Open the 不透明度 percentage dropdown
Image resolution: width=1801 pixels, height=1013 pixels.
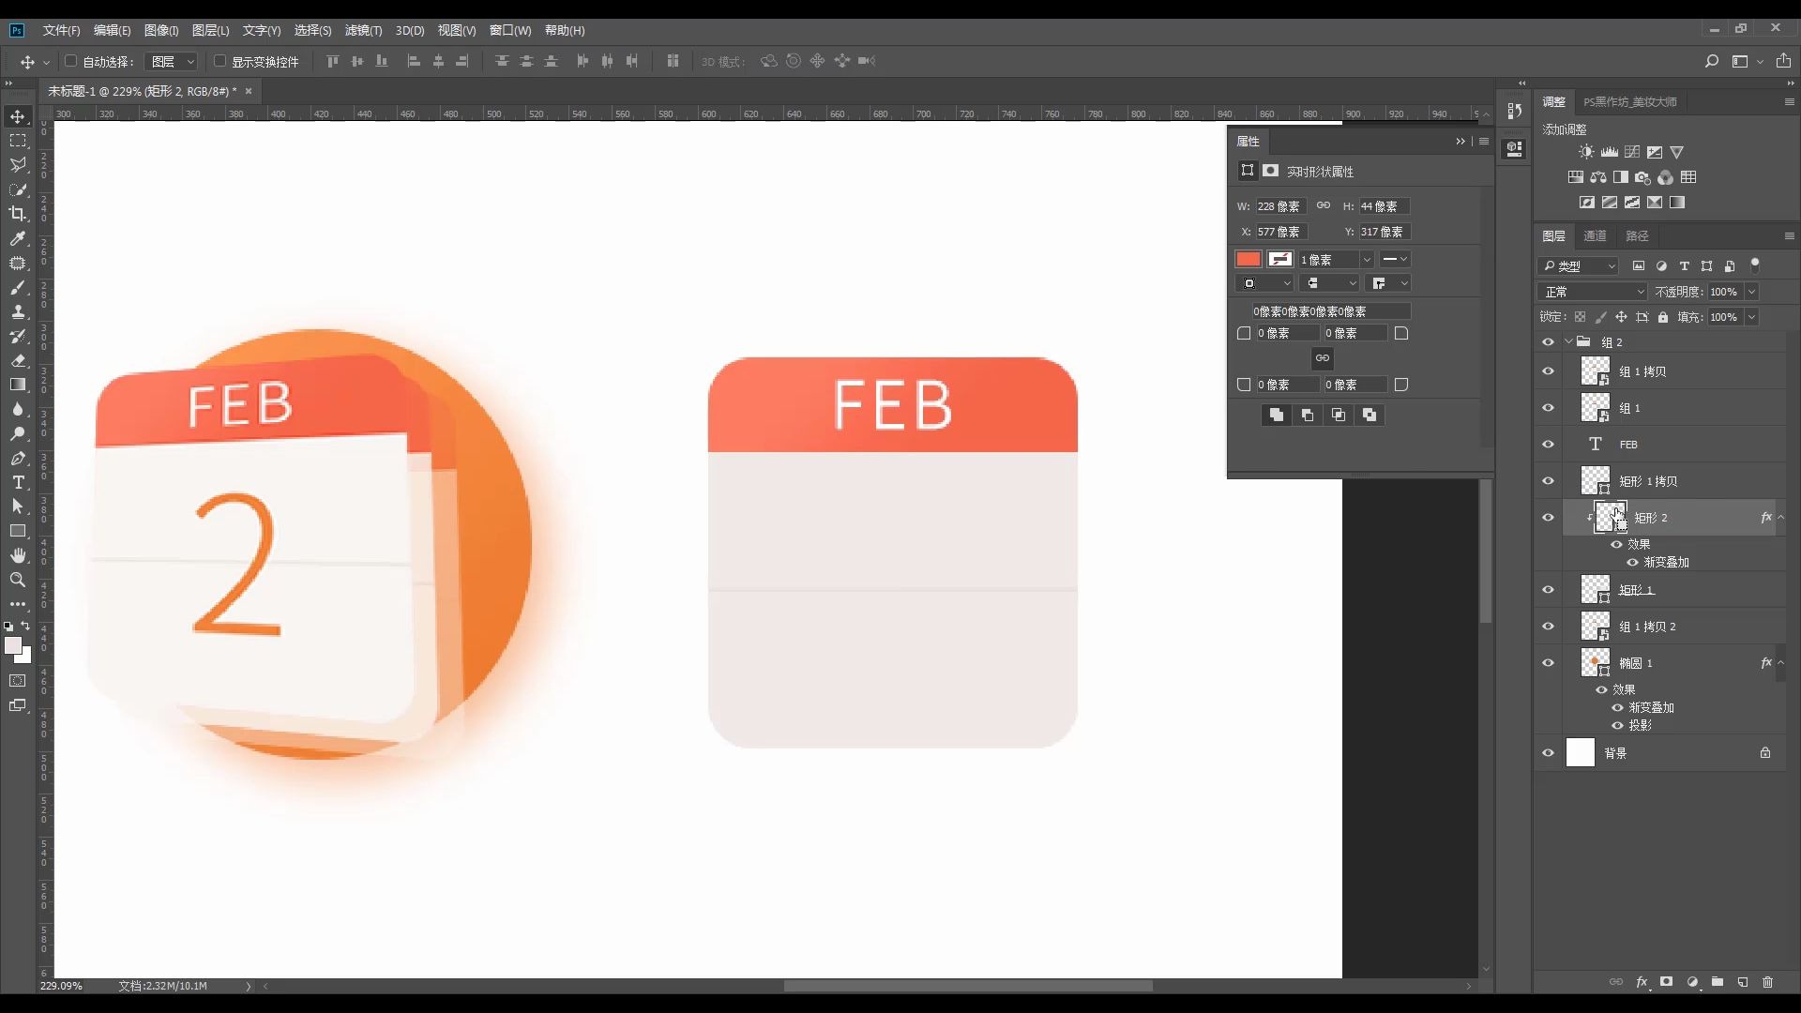click(x=1751, y=292)
